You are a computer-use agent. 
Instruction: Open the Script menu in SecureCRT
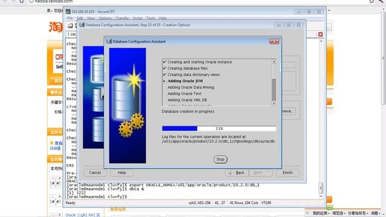[138, 18]
